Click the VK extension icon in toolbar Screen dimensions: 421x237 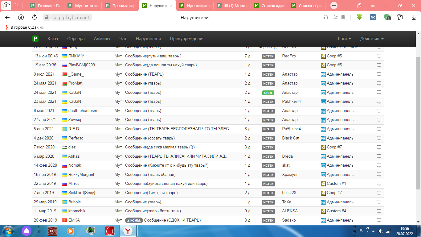373,18
